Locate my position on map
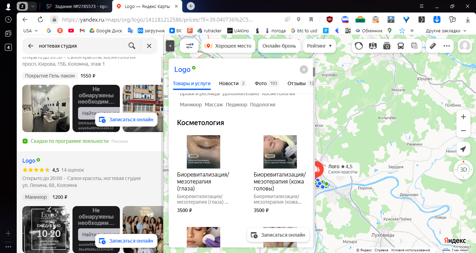This screenshot has width=476, height=253. [x=463, y=149]
